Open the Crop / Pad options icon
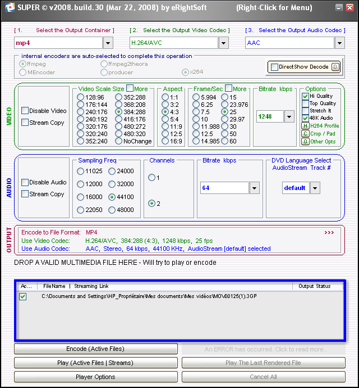This screenshot has height=388, width=359. pyautogui.click(x=305, y=134)
